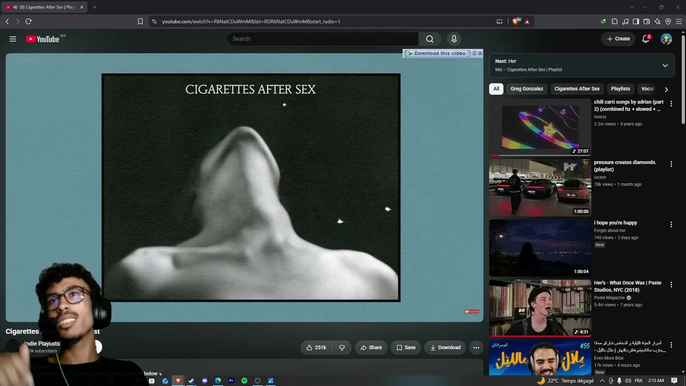Go to the YouTube home logo

pos(42,39)
